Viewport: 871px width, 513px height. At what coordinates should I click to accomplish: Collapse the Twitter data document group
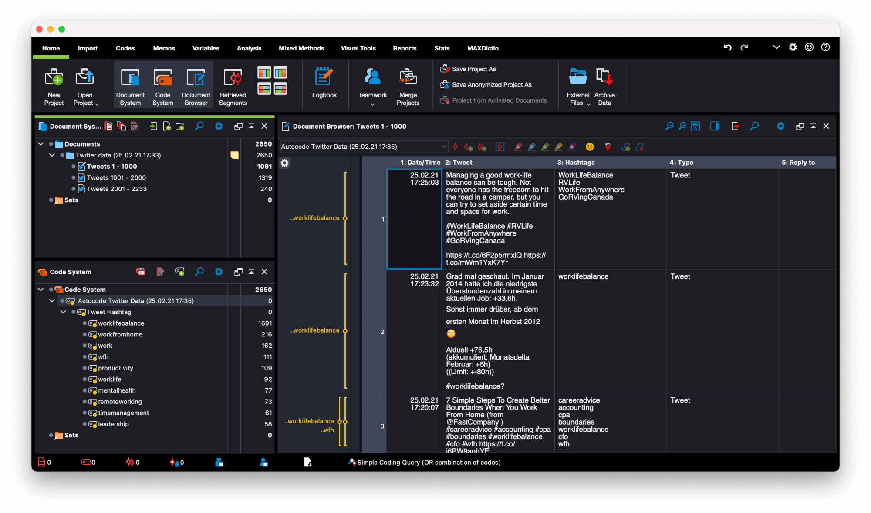tap(52, 155)
